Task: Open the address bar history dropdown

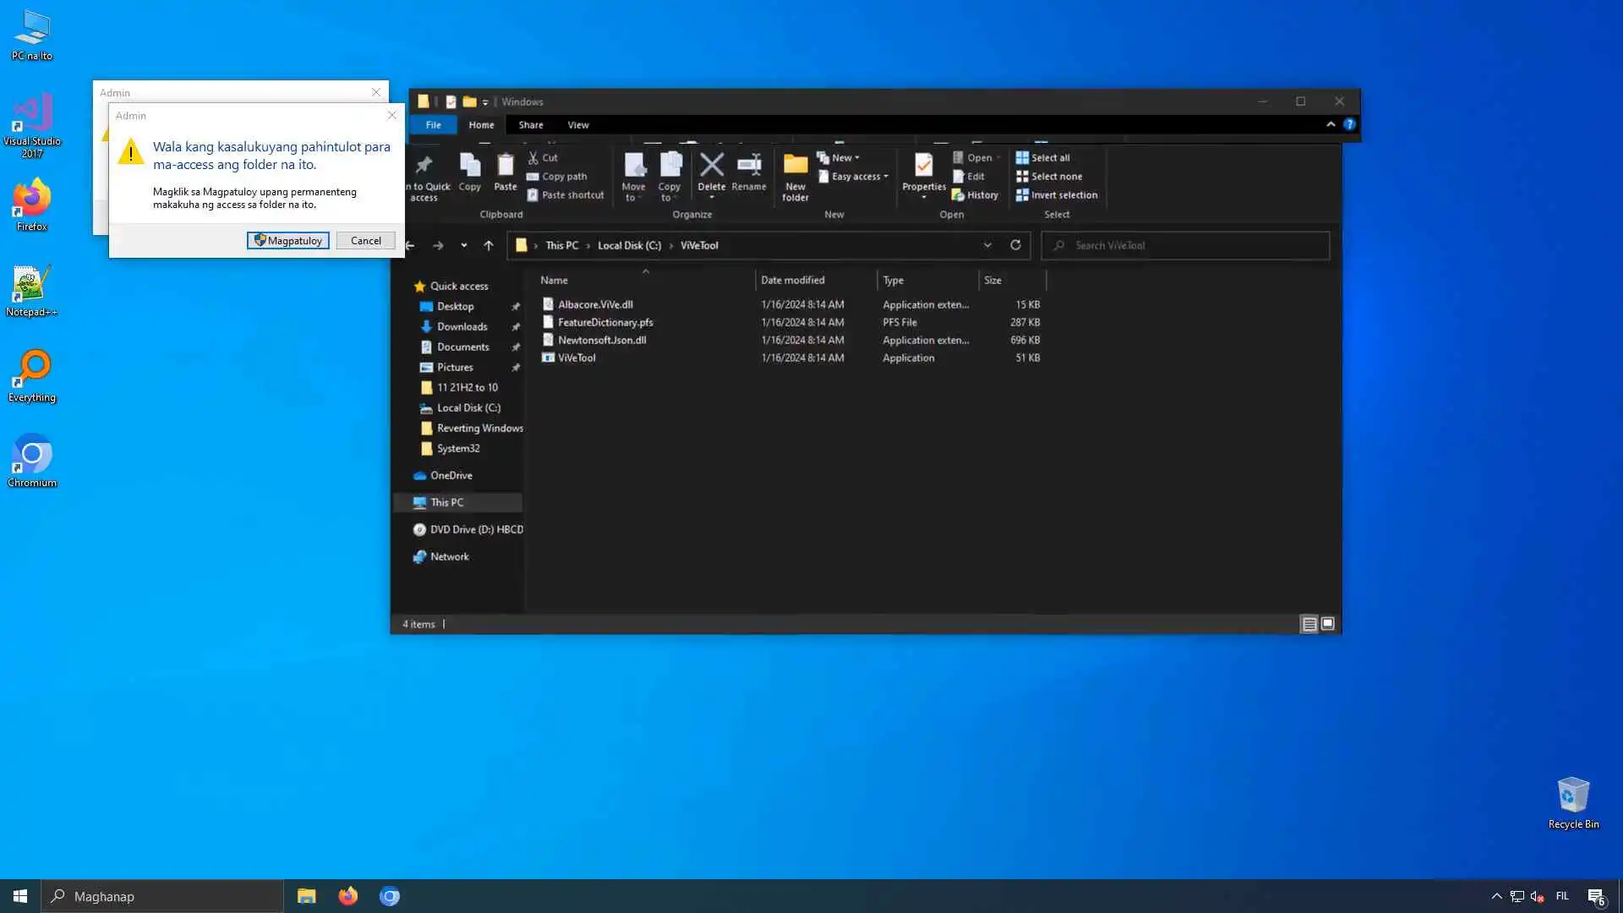Action: 986,245
